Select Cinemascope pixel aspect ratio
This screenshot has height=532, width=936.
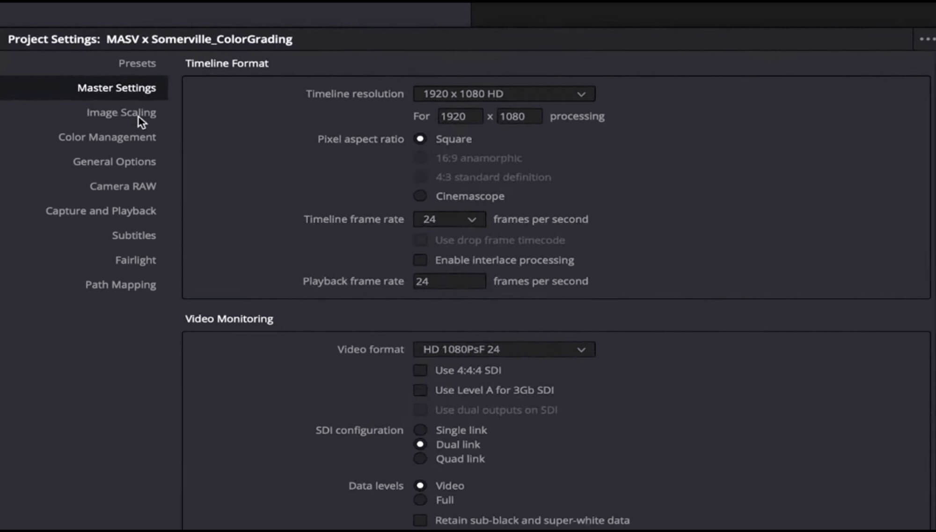420,196
